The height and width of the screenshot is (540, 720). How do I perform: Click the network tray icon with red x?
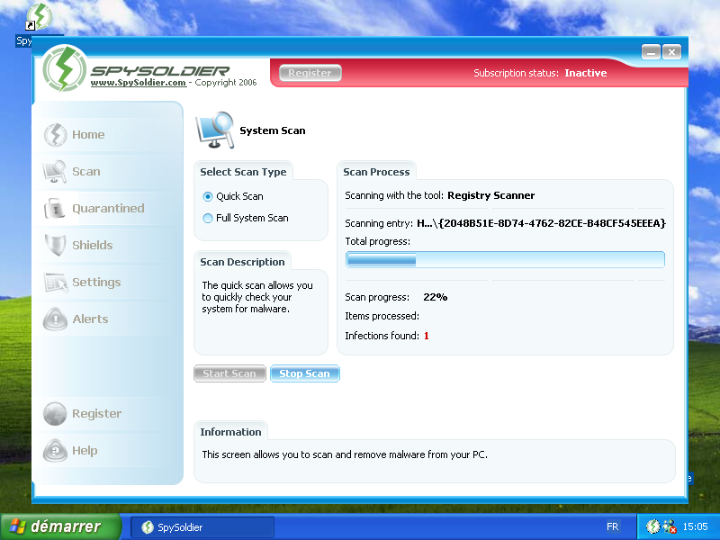670,526
